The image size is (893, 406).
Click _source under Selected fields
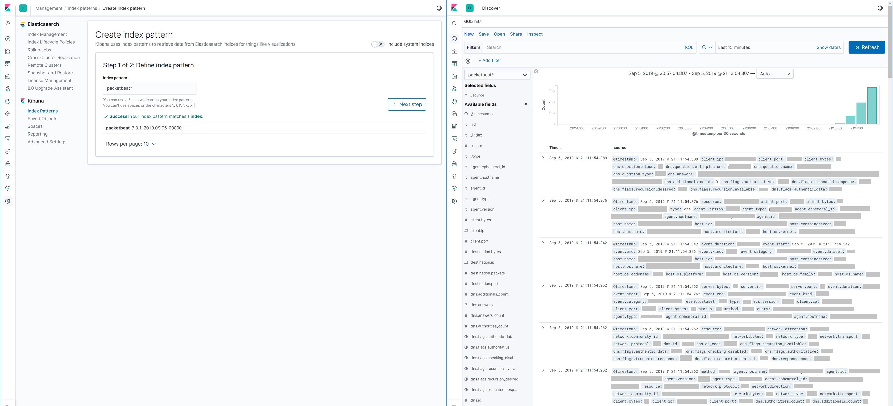point(477,95)
